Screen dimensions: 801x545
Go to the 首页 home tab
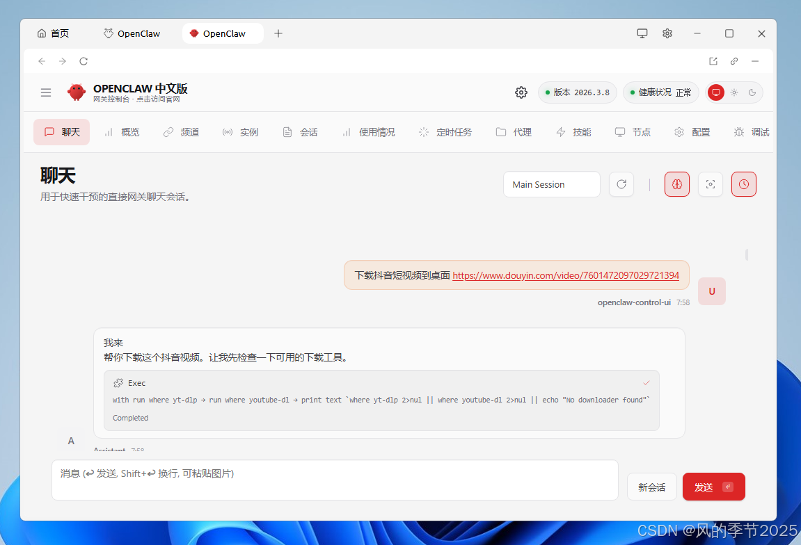tap(53, 33)
